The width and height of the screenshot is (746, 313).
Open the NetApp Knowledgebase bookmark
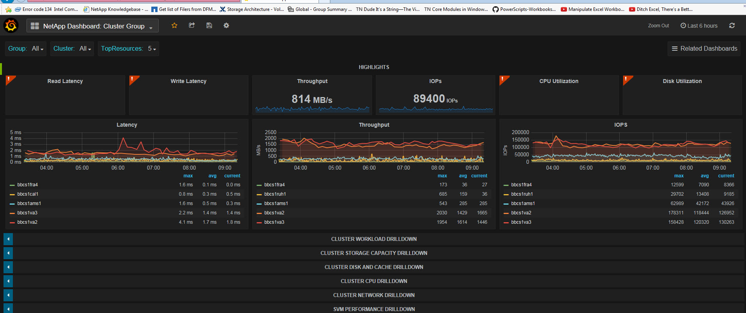116,9
